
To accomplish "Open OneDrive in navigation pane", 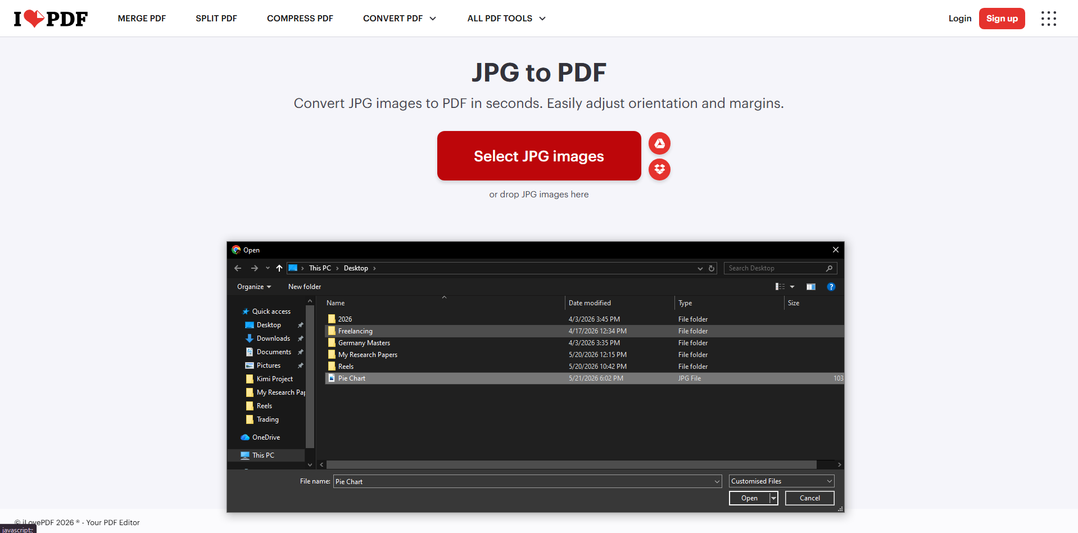I will 266,437.
